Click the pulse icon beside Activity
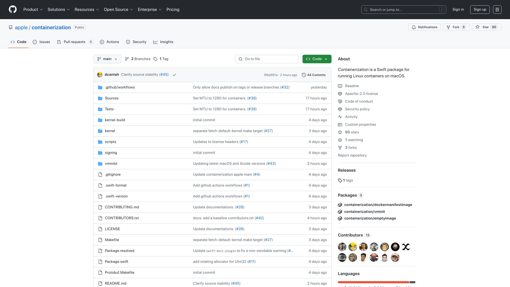Viewport: 510px width, 287px height. [x=340, y=117]
